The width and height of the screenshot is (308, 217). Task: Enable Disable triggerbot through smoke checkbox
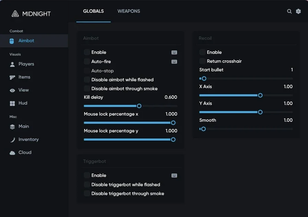(87, 193)
